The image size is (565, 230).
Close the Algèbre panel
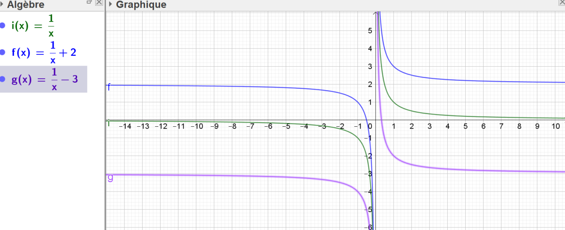(x=98, y=3)
